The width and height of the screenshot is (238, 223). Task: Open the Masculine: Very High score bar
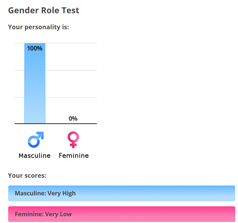pos(122,193)
